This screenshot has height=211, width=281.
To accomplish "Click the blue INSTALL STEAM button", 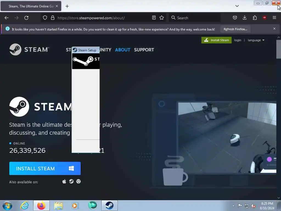I will (x=45, y=168).
